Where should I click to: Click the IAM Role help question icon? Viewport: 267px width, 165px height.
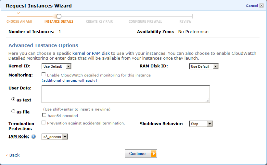click(x=33, y=136)
